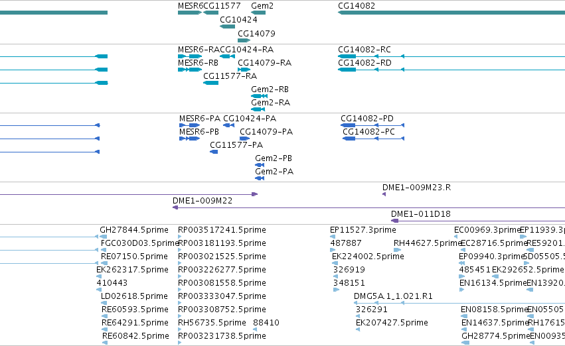The width and height of the screenshot is (565, 346).
Task: Select the EK224002.5prime EST
Action: click(335, 263)
